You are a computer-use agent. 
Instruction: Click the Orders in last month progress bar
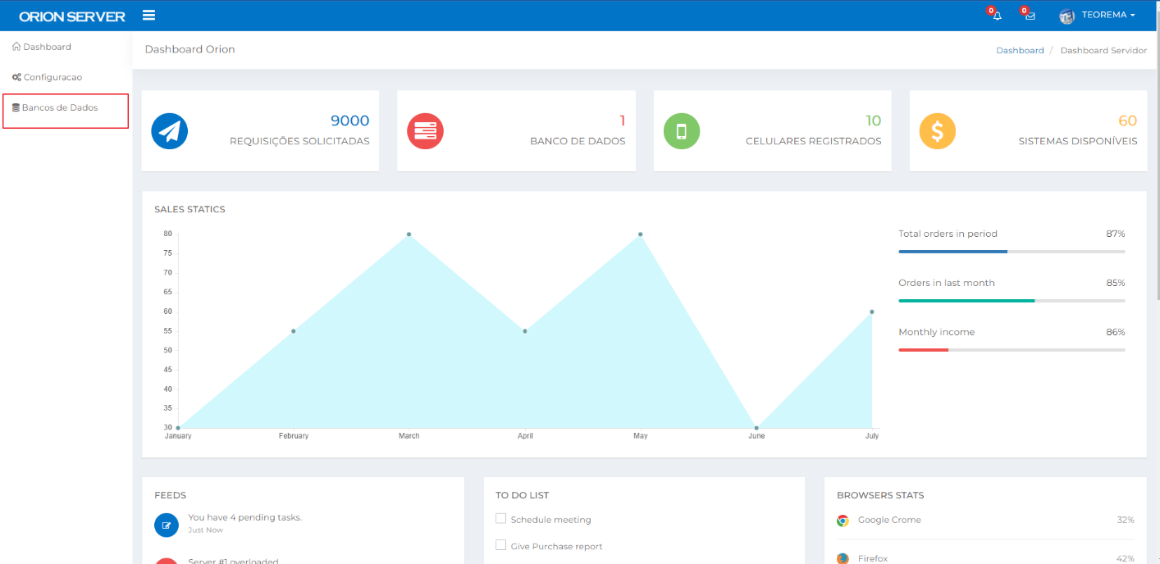(1012, 301)
